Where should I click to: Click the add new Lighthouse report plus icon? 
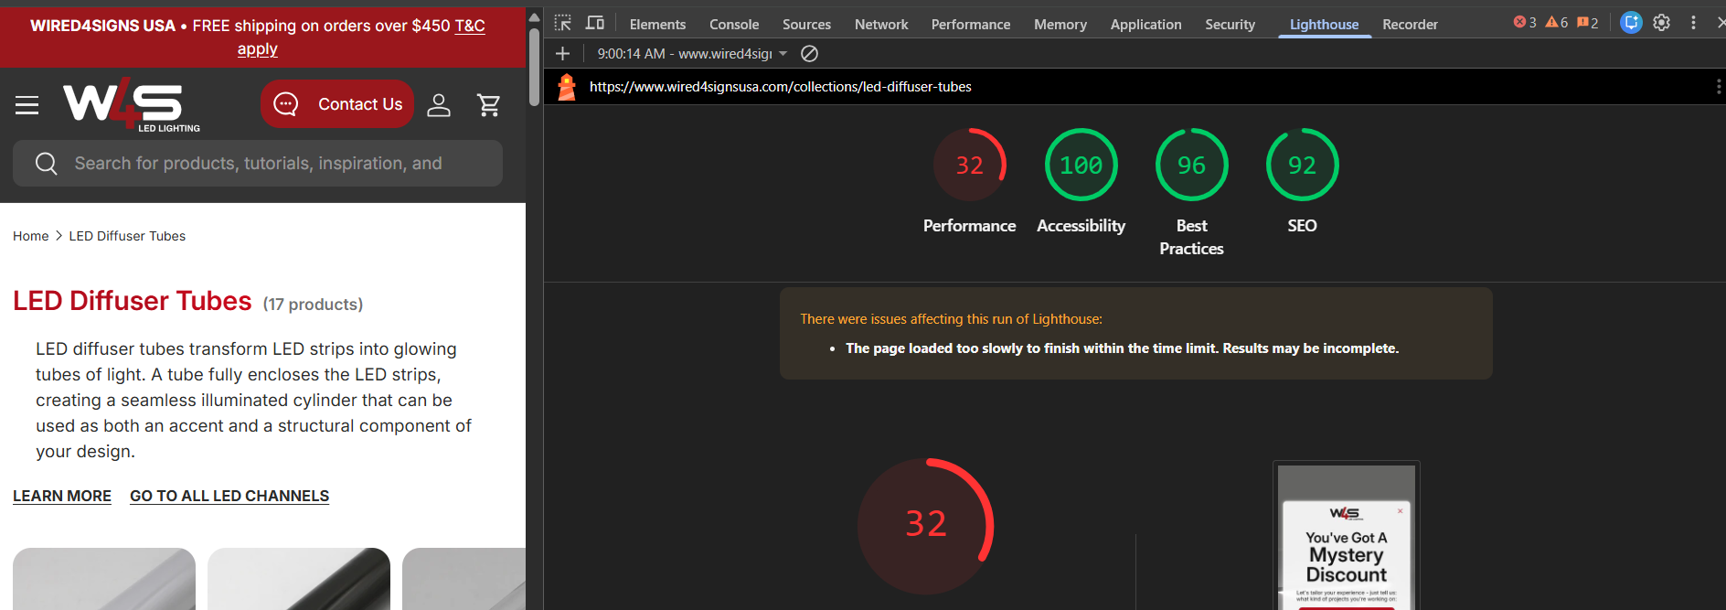pyautogui.click(x=563, y=54)
